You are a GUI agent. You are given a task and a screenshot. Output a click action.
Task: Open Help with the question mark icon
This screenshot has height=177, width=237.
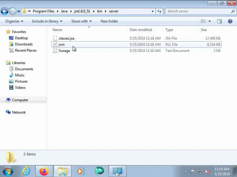point(230,21)
